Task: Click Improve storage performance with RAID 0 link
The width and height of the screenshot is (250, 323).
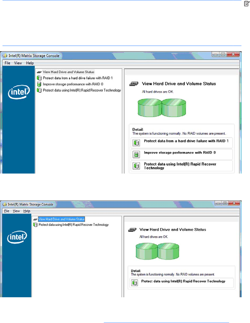Action: point(180,153)
